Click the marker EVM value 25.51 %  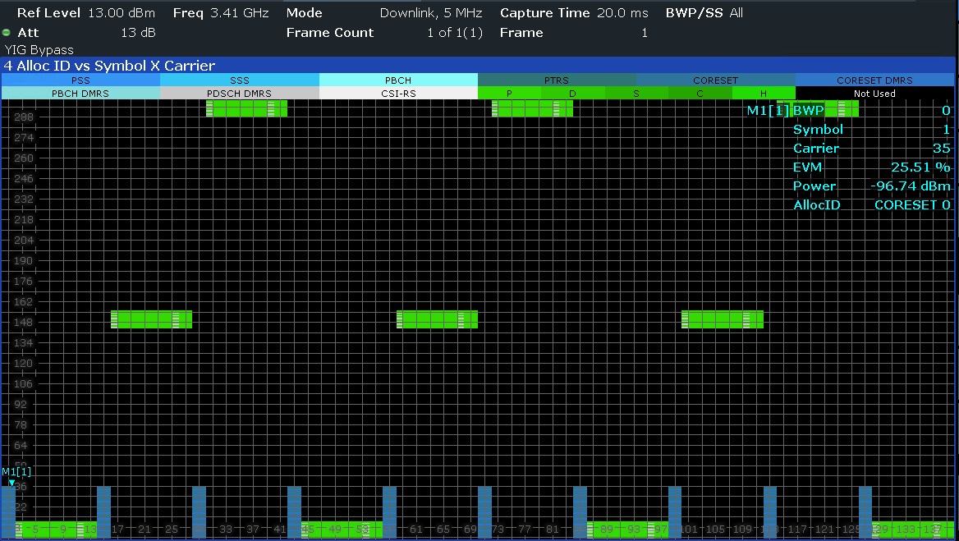point(920,167)
